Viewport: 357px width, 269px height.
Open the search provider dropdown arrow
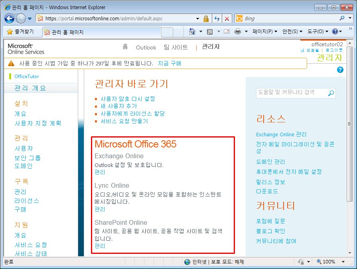[350, 18]
